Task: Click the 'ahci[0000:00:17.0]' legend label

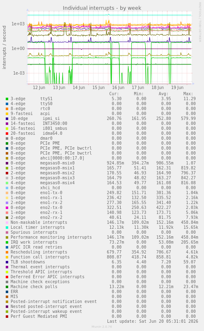Action: [x=62, y=158]
